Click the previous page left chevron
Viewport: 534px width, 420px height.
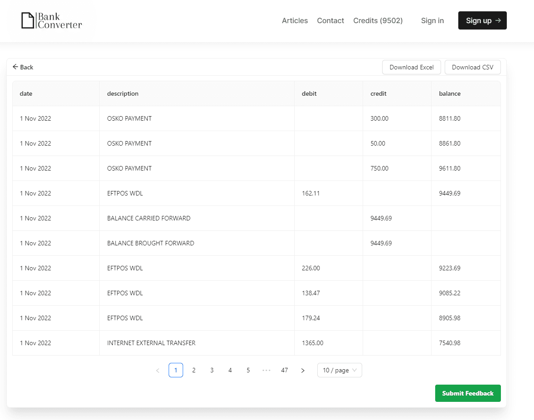click(x=158, y=371)
